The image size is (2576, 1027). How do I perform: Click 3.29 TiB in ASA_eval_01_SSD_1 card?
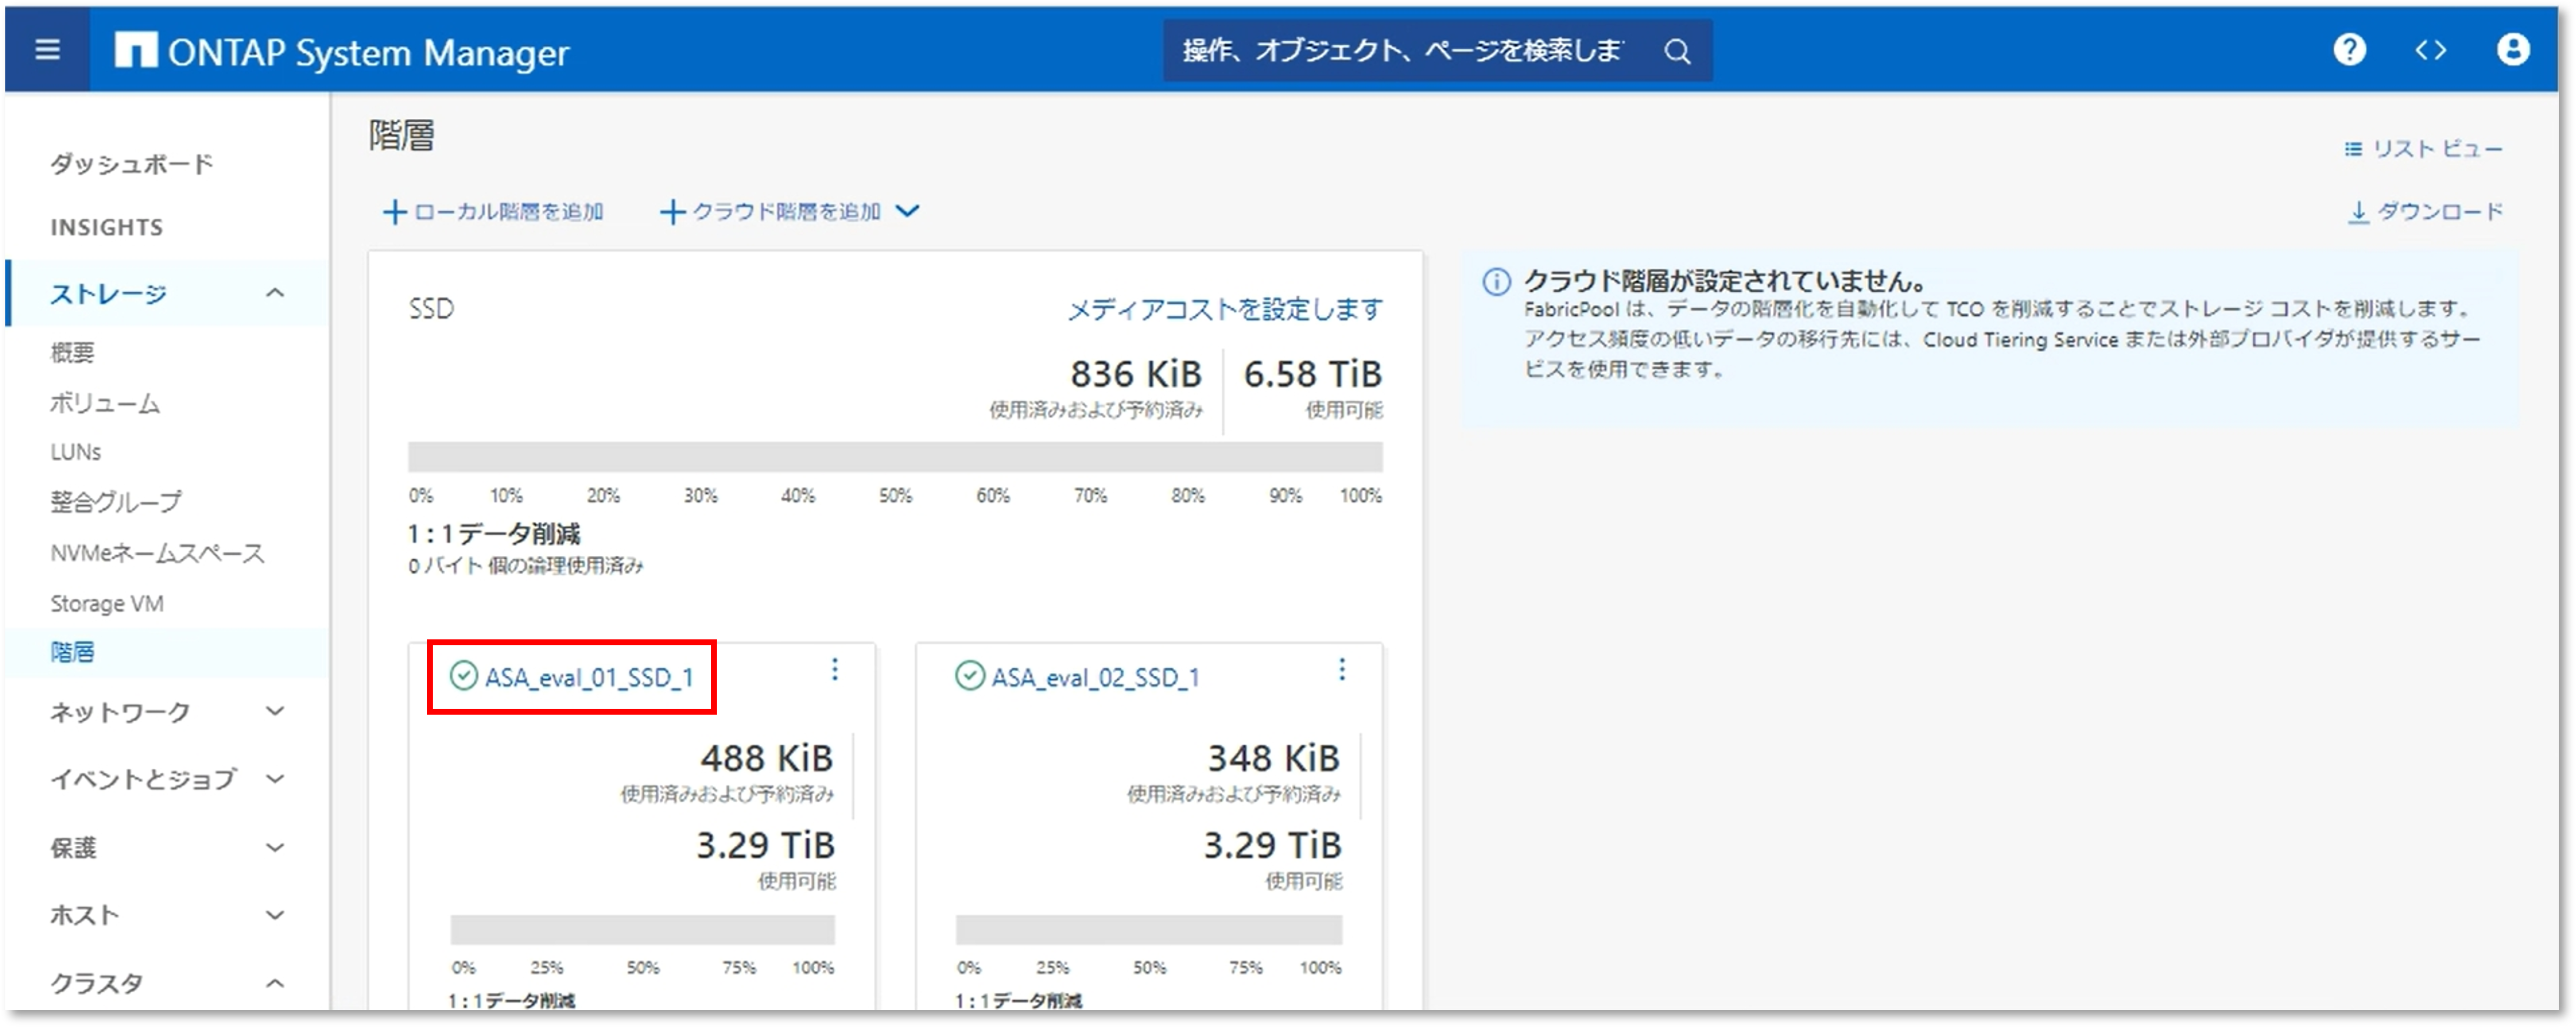pos(765,845)
